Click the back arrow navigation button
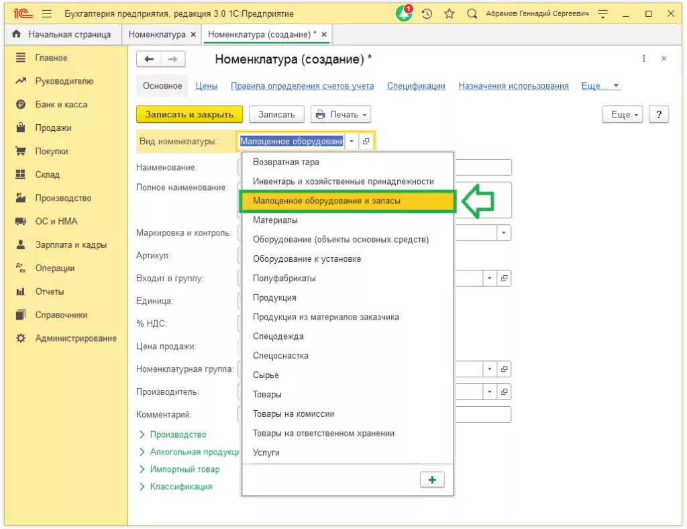The width and height of the screenshot is (687, 529). click(149, 60)
